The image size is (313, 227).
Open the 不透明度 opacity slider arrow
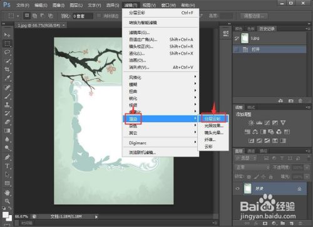pyautogui.click(x=307, y=167)
